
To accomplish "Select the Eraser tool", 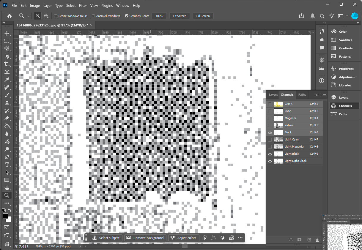I will tap(7, 118).
